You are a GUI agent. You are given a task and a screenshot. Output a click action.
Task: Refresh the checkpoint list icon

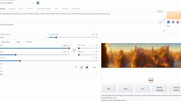coord(38,3)
